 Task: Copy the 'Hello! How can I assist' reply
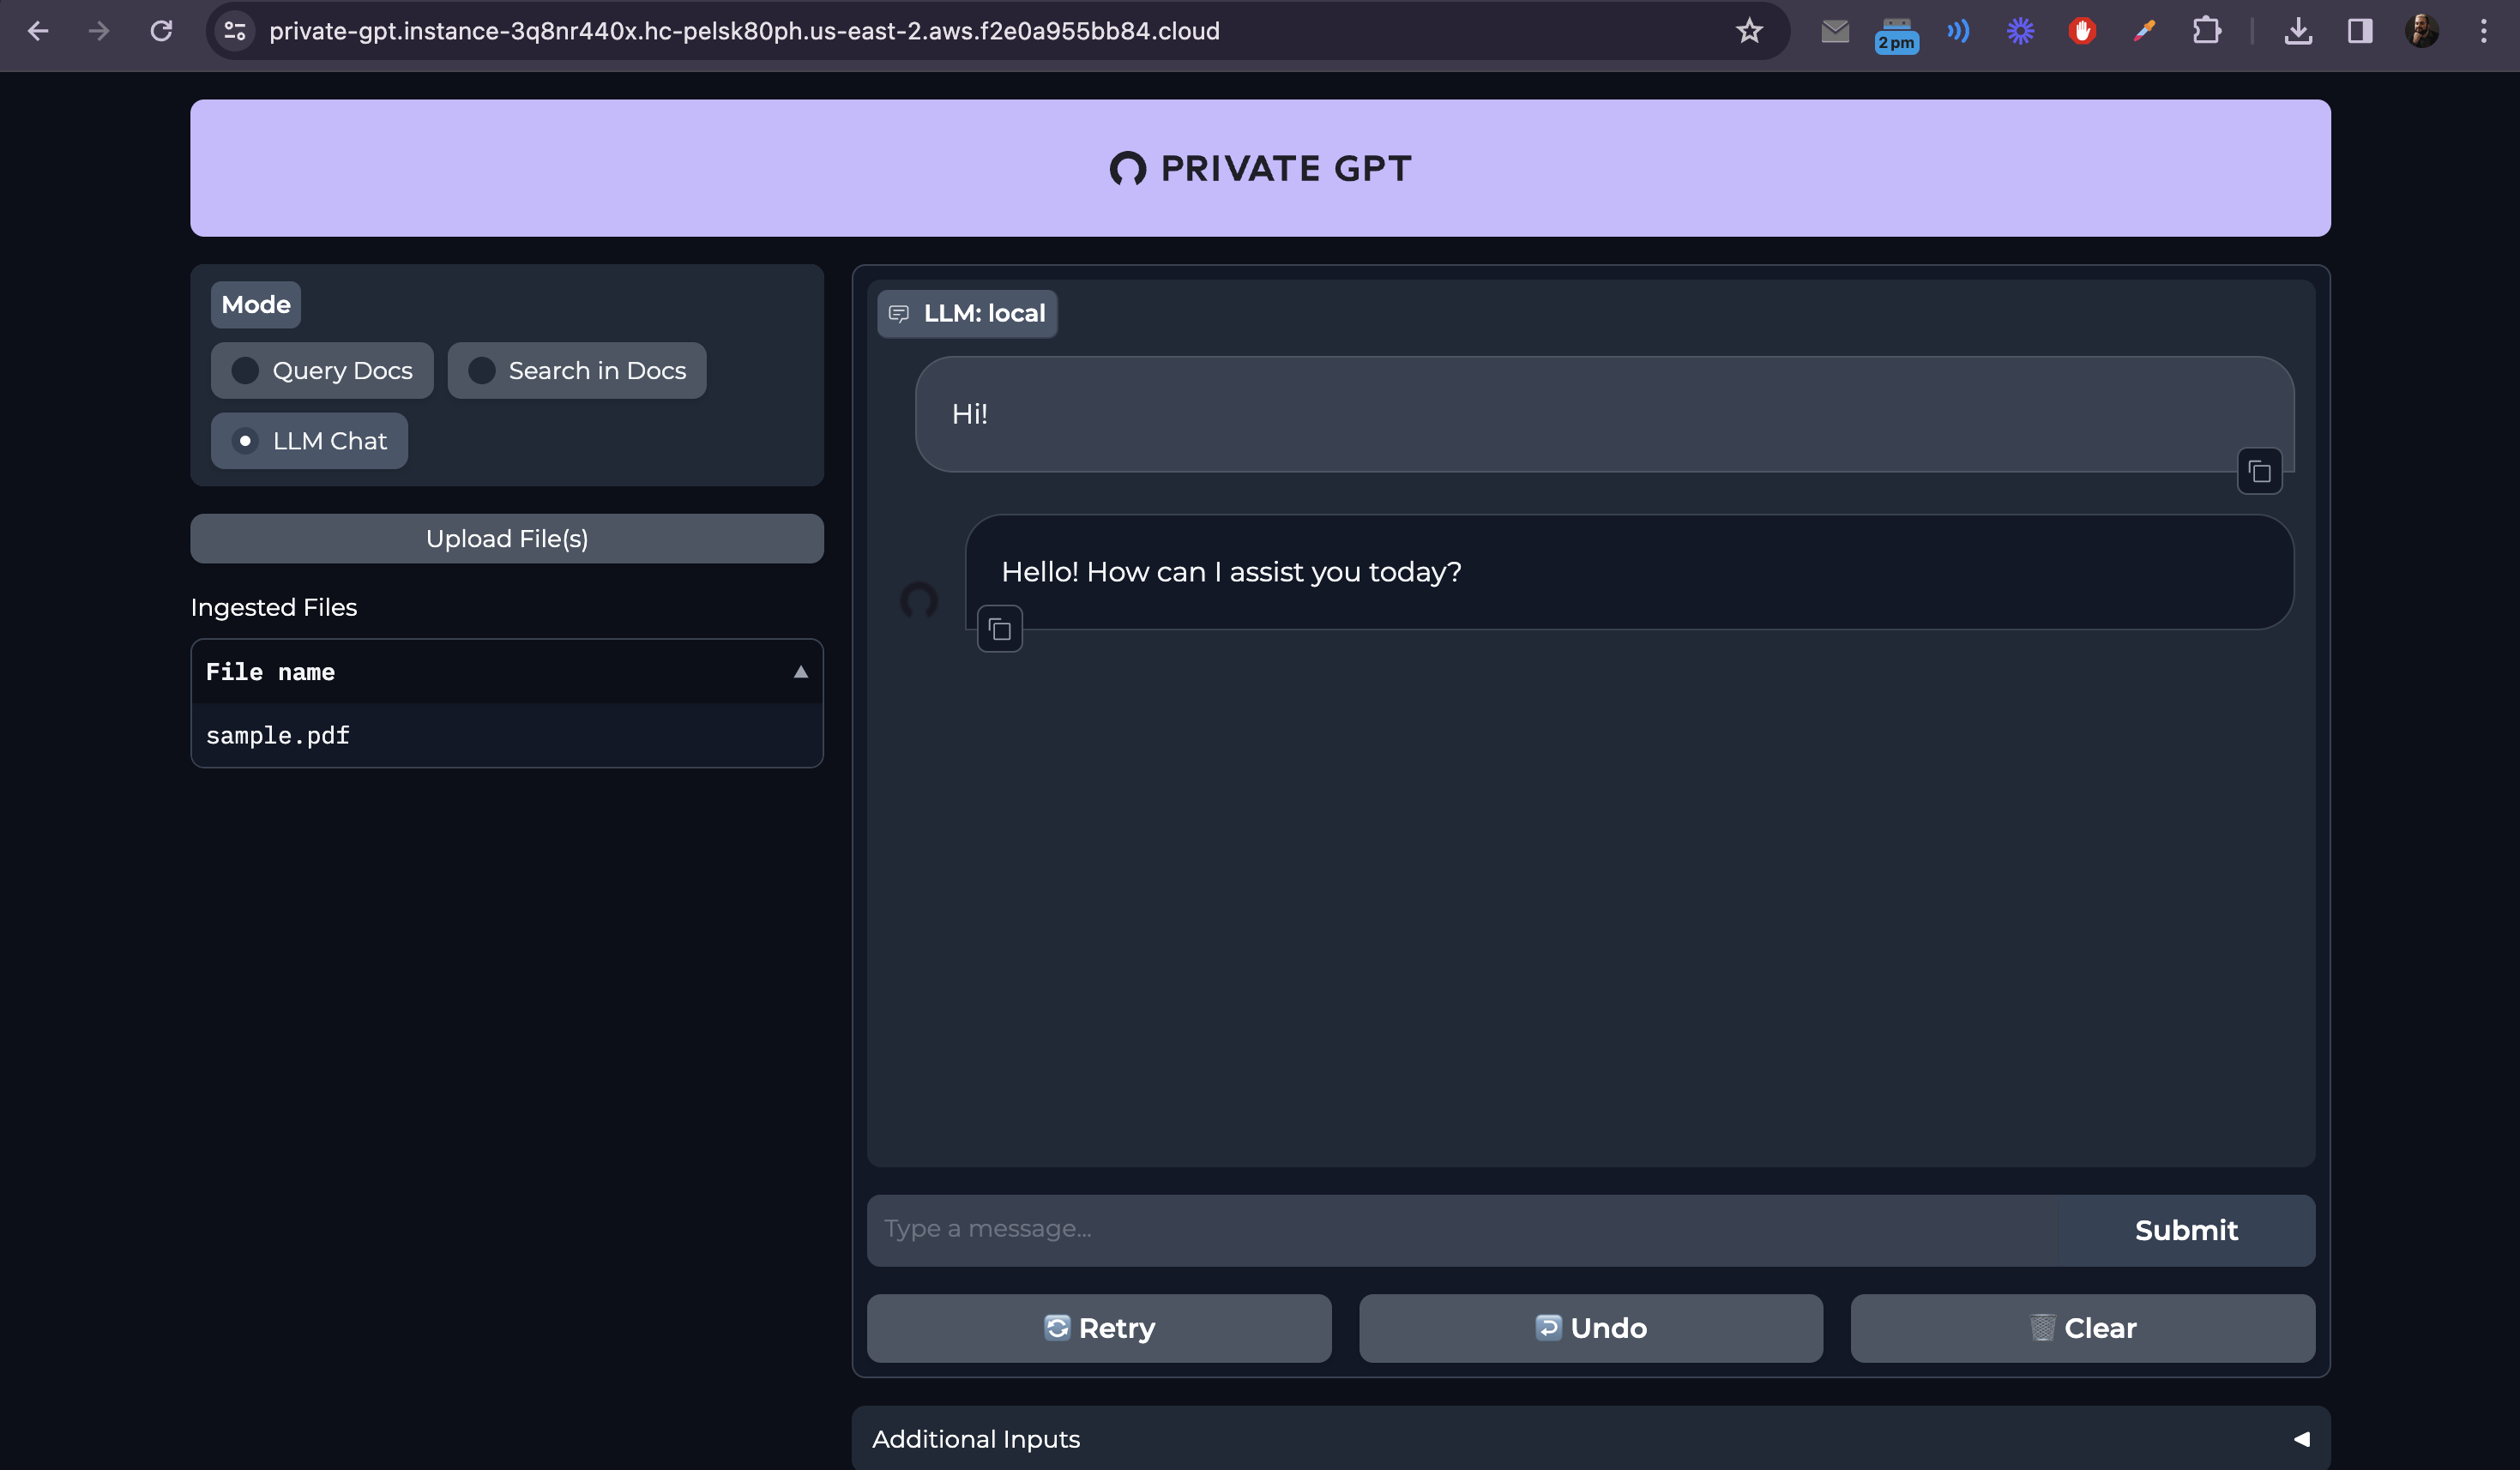[x=1000, y=629]
